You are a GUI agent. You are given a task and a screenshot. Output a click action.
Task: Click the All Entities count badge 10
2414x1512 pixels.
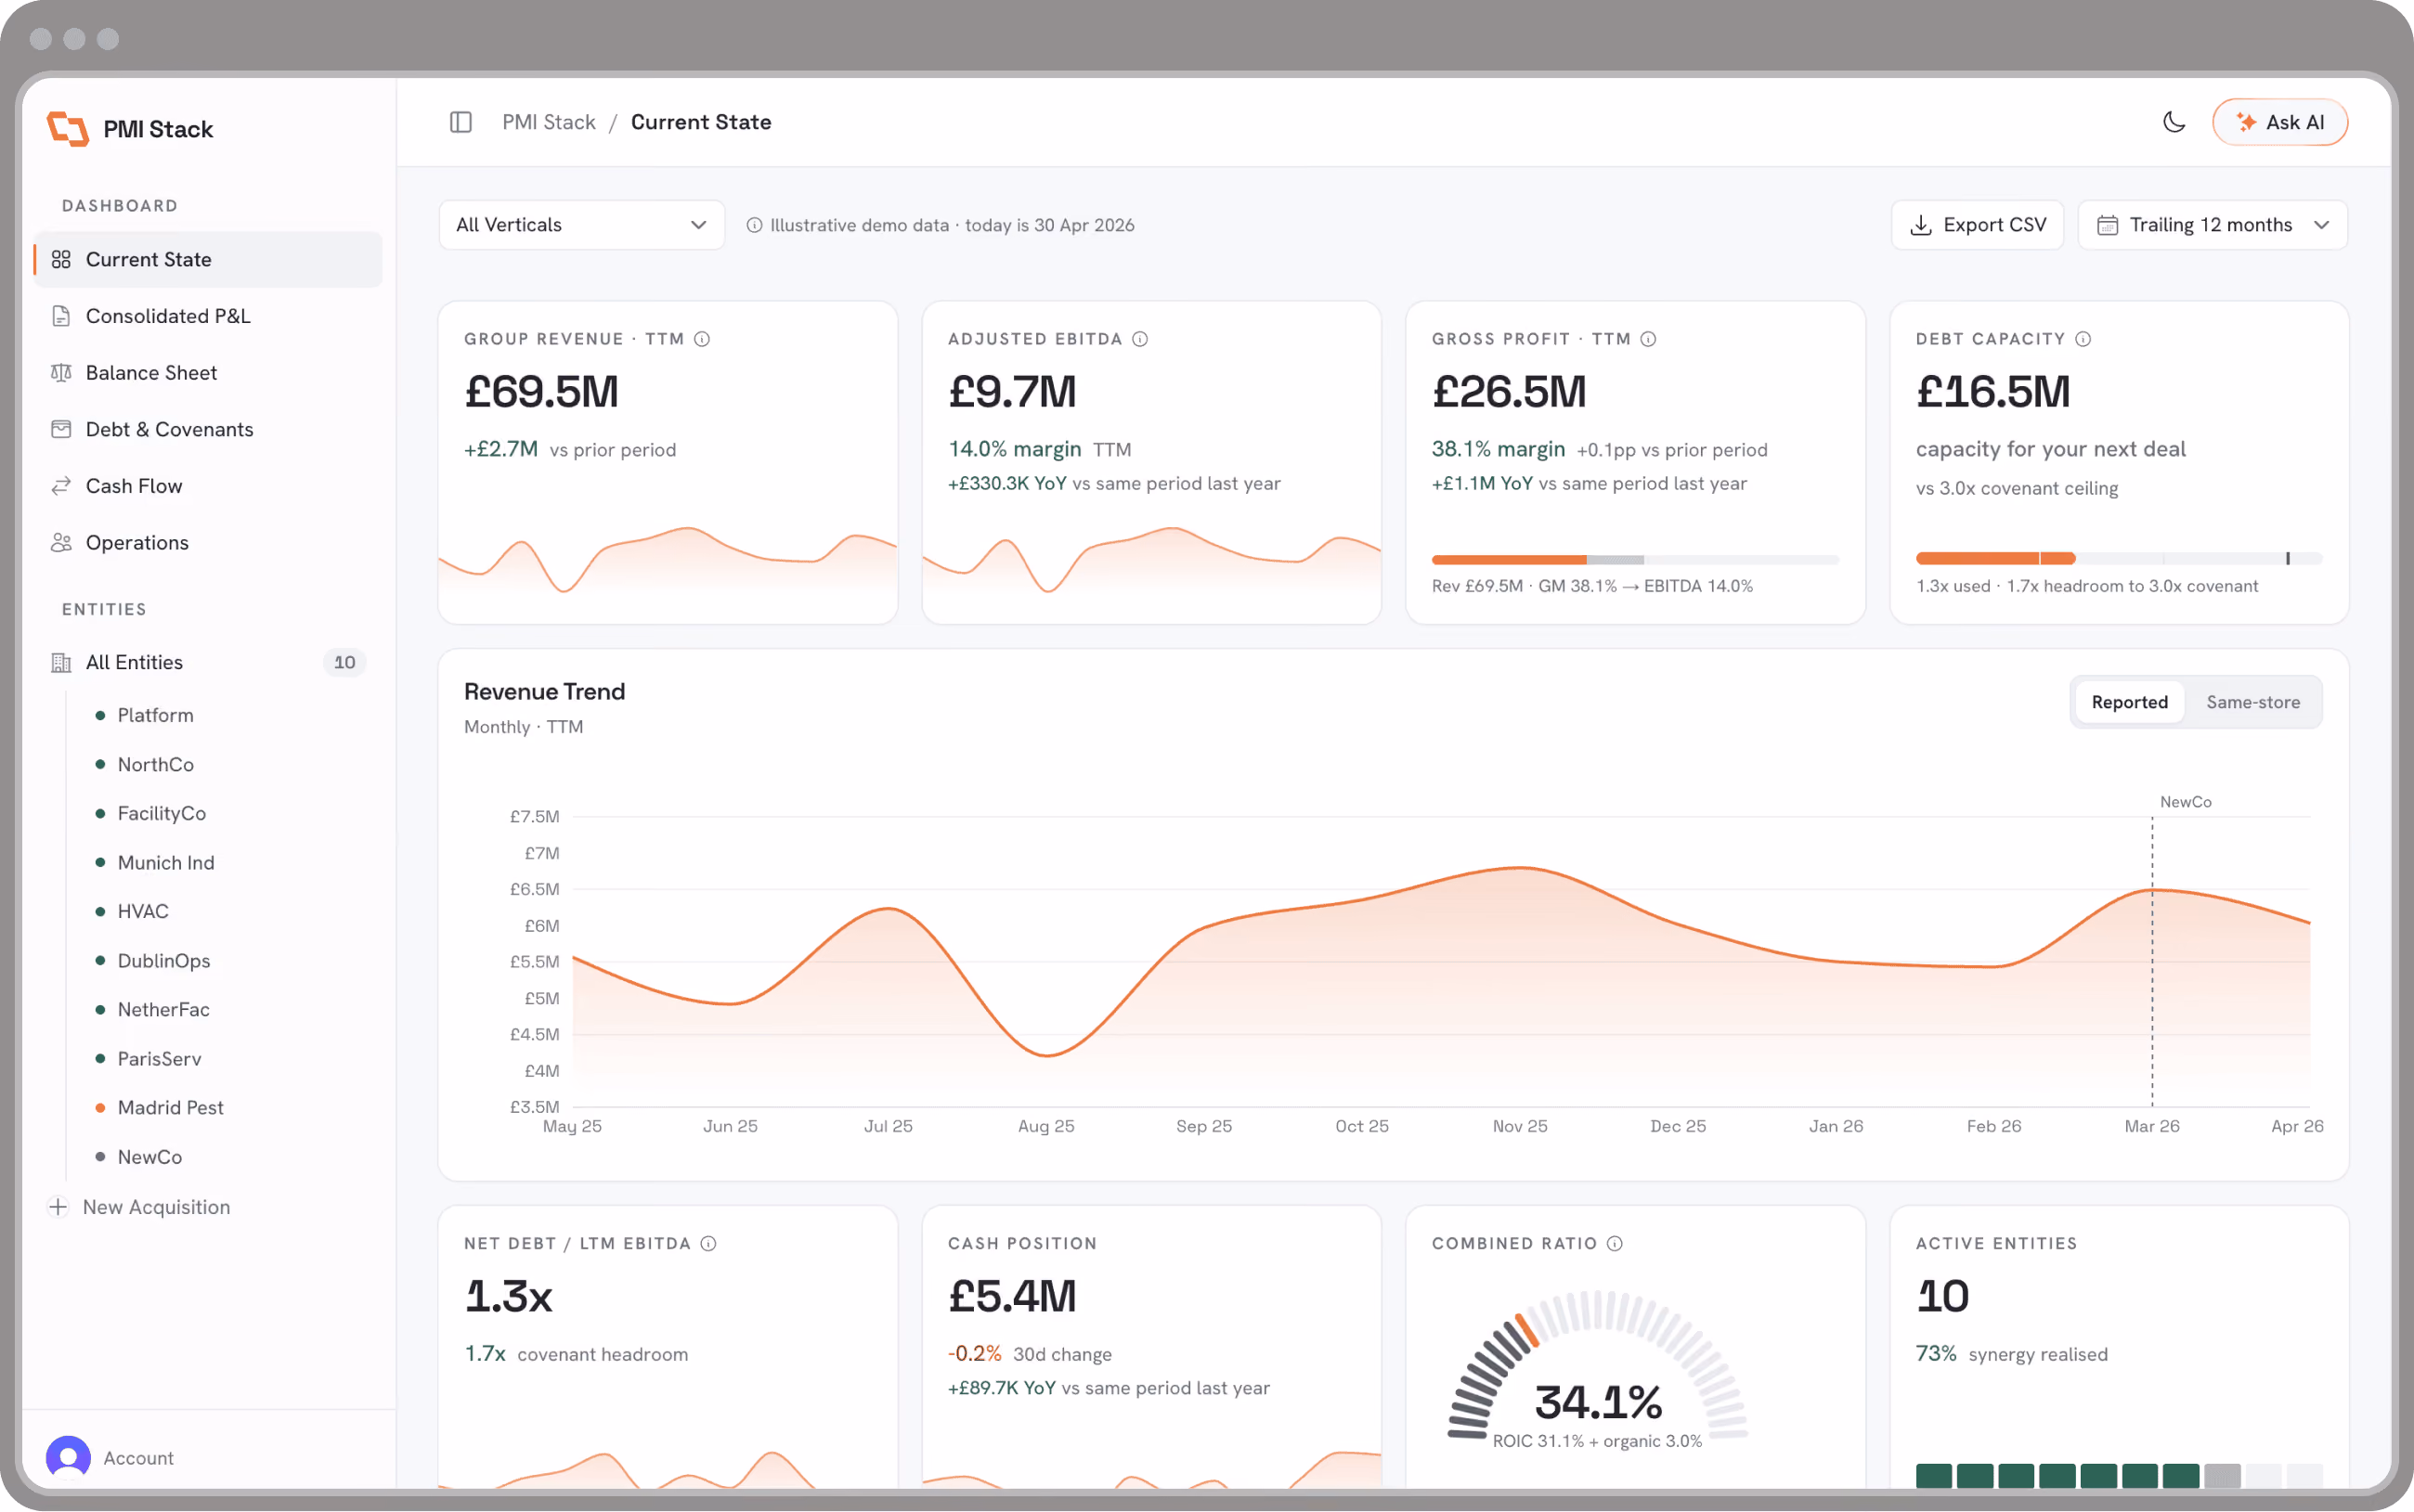click(x=344, y=663)
